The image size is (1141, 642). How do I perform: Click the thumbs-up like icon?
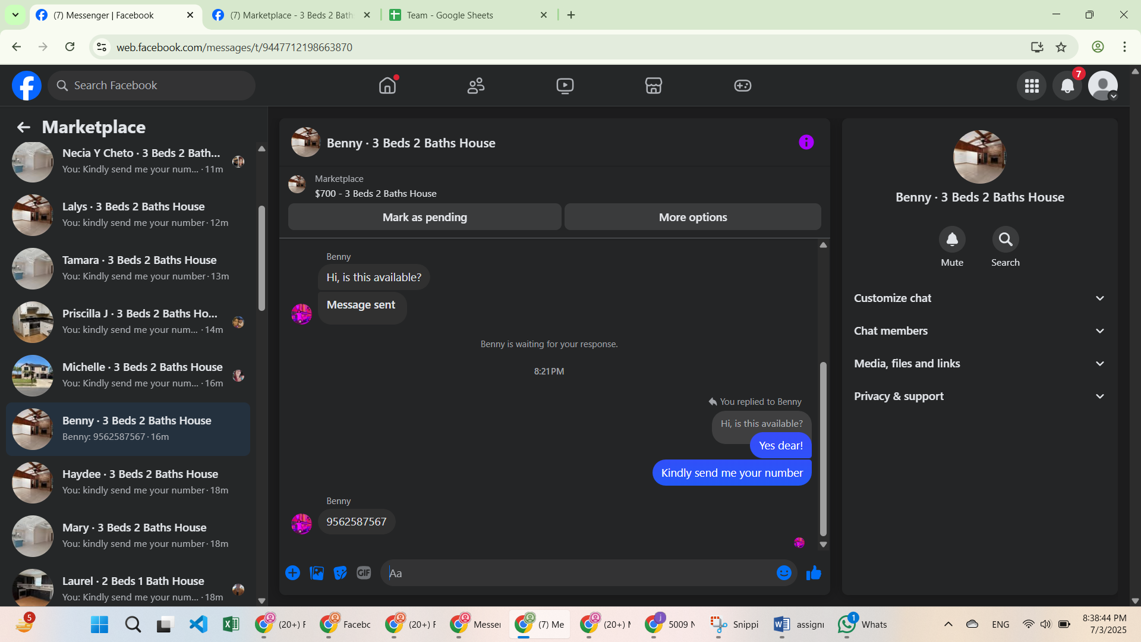point(814,573)
